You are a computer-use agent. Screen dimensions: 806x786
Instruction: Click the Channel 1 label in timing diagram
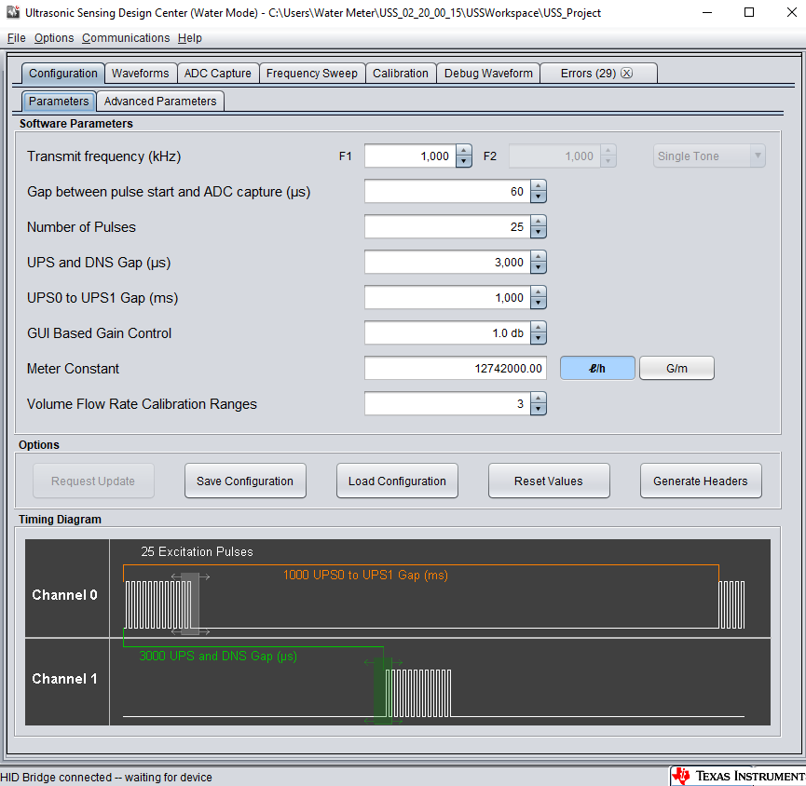tap(65, 679)
